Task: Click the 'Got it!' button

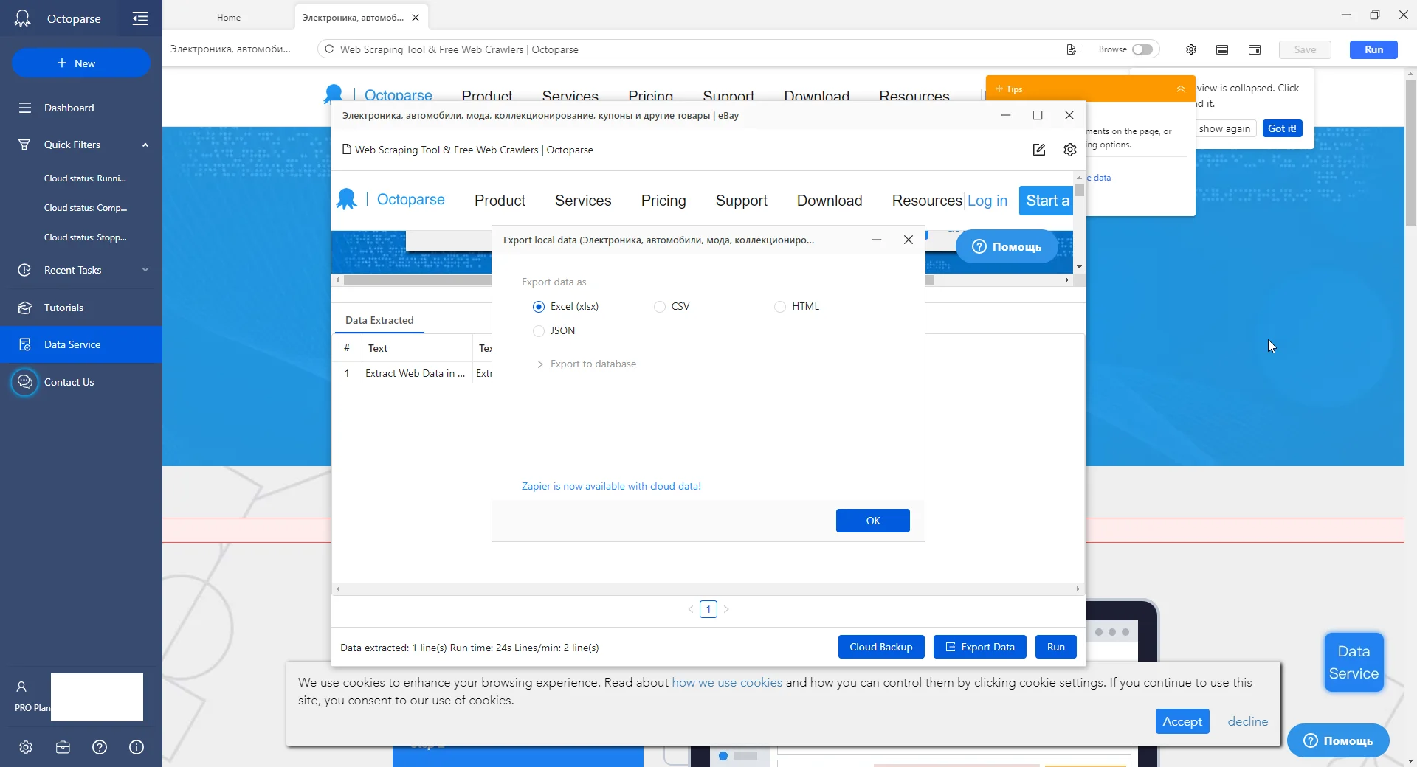Action: [x=1282, y=128]
